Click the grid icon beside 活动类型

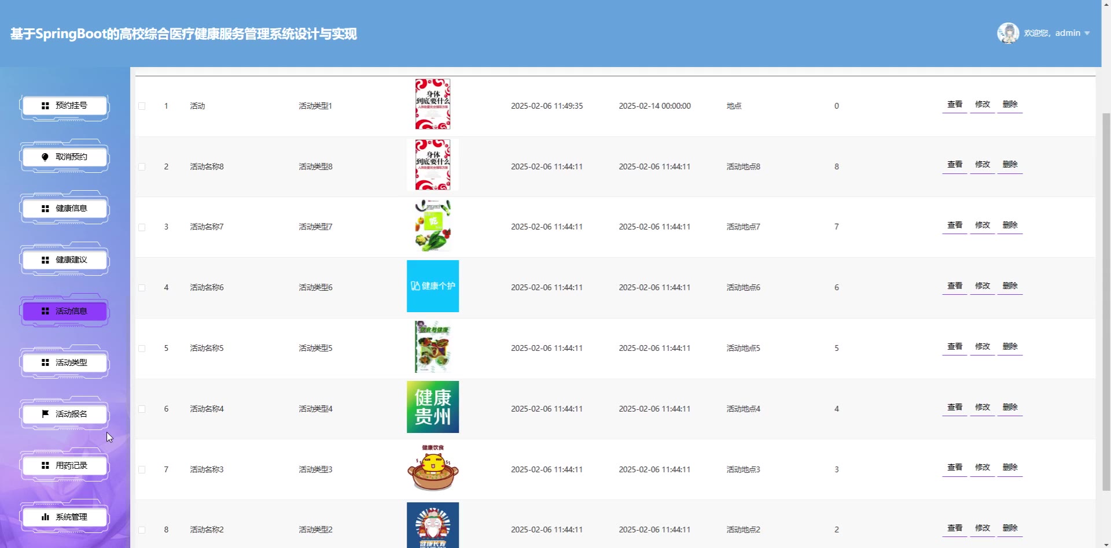pos(45,362)
